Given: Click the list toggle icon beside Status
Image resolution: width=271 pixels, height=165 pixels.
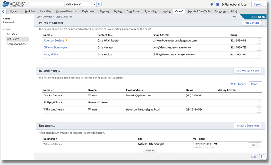Looking at the screenshot, I should point(234,17).
